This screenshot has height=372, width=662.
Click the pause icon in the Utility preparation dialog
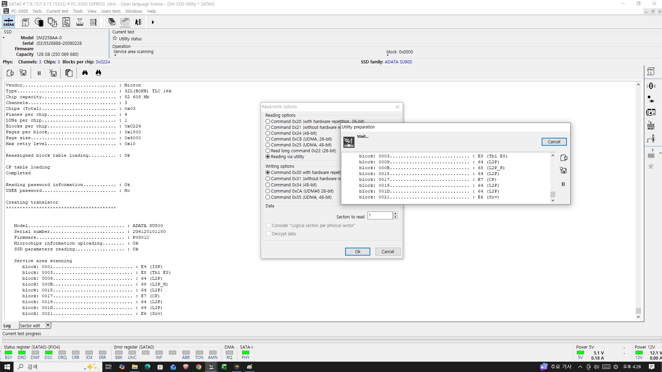pyautogui.click(x=563, y=184)
